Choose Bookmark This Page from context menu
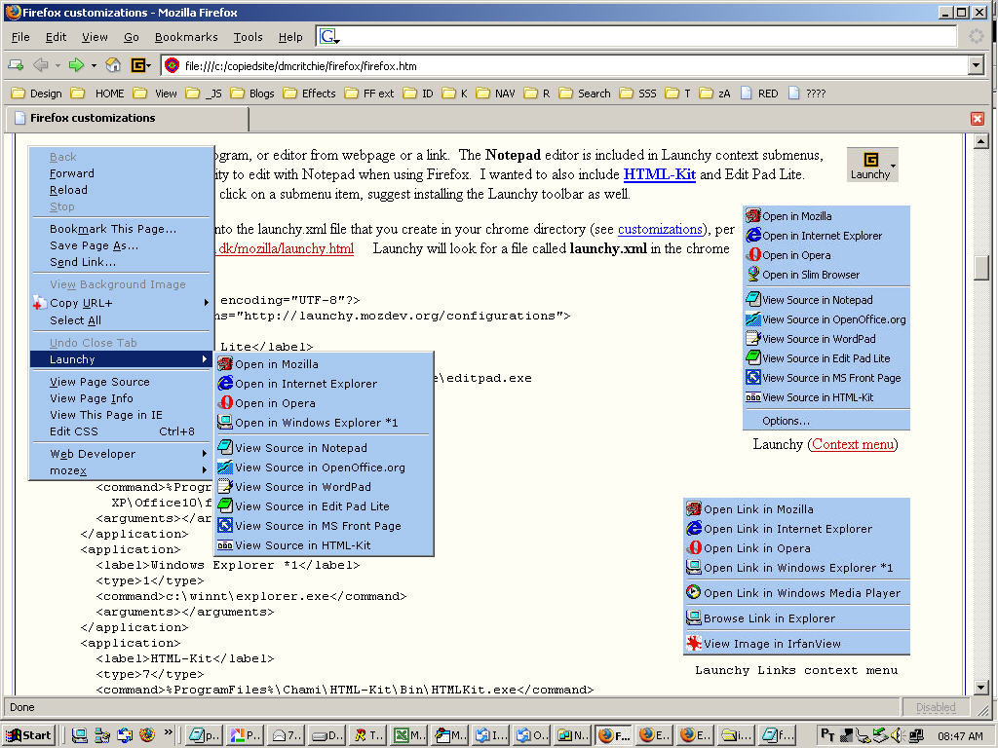This screenshot has height=748, width=998. pyautogui.click(x=121, y=229)
